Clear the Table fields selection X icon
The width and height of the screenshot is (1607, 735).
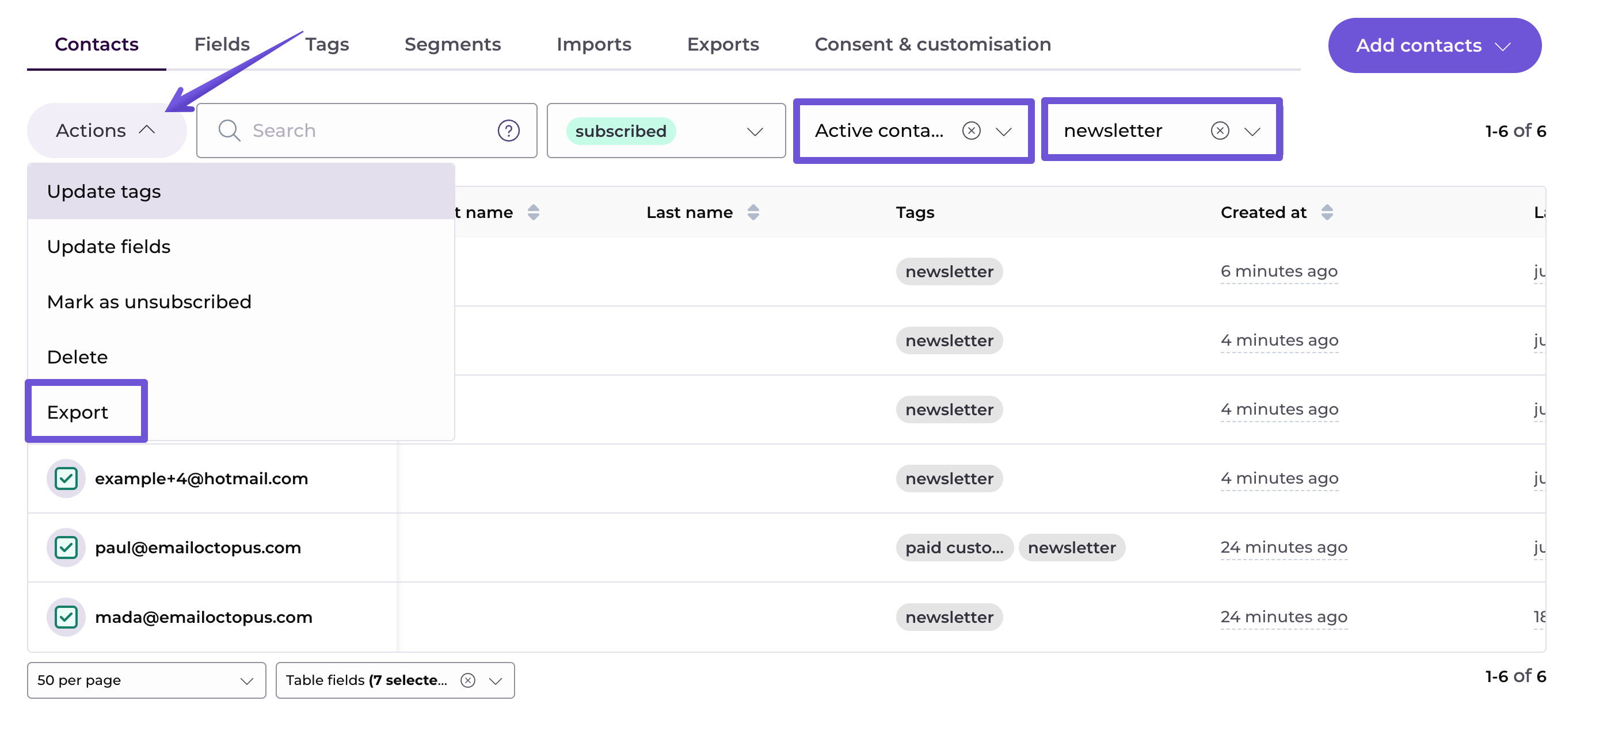[x=468, y=680]
